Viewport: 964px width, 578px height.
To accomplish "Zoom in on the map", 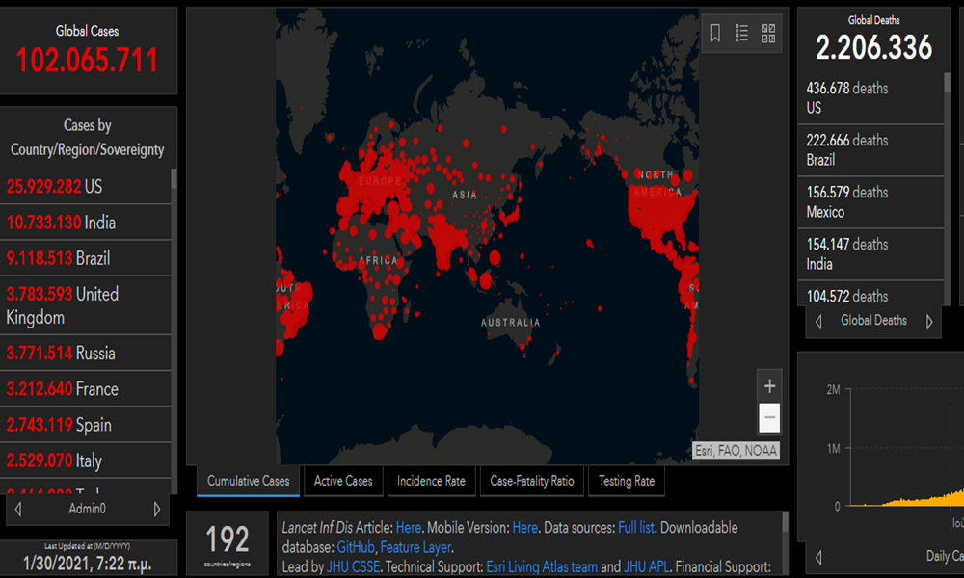I will coord(769,387).
